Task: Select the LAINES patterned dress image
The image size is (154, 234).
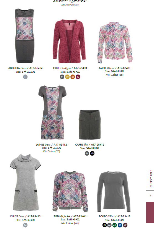Action: (52, 112)
